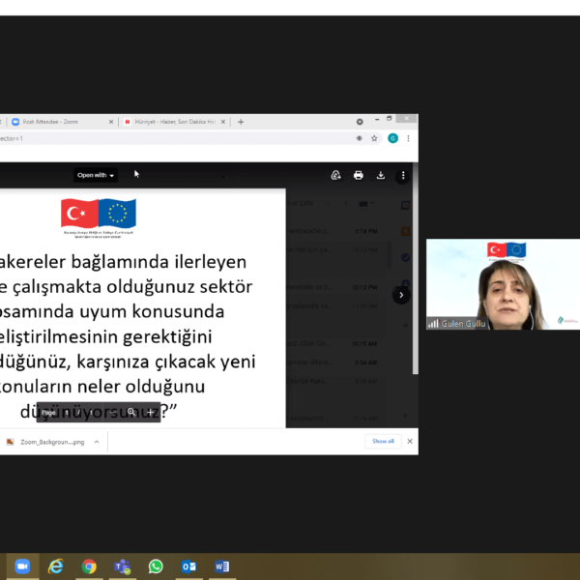
Task: Click the Gmail side panel Contacts icon
Action: (405, 283)
